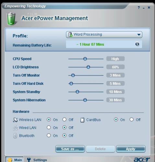Click Word Processing profile combo box
155x162 pixels.
[104, 35]
